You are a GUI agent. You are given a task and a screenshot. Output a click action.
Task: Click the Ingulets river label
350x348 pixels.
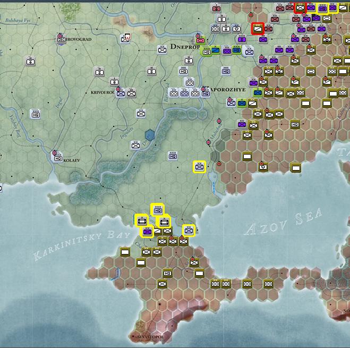point(127,133)
